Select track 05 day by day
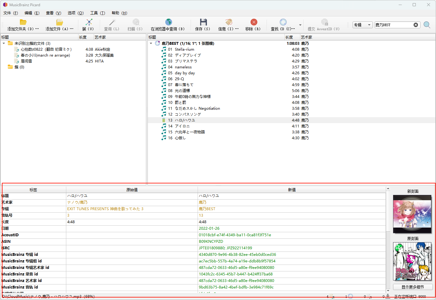The width and height of the screenshot is (436, 300). [185, 73]
